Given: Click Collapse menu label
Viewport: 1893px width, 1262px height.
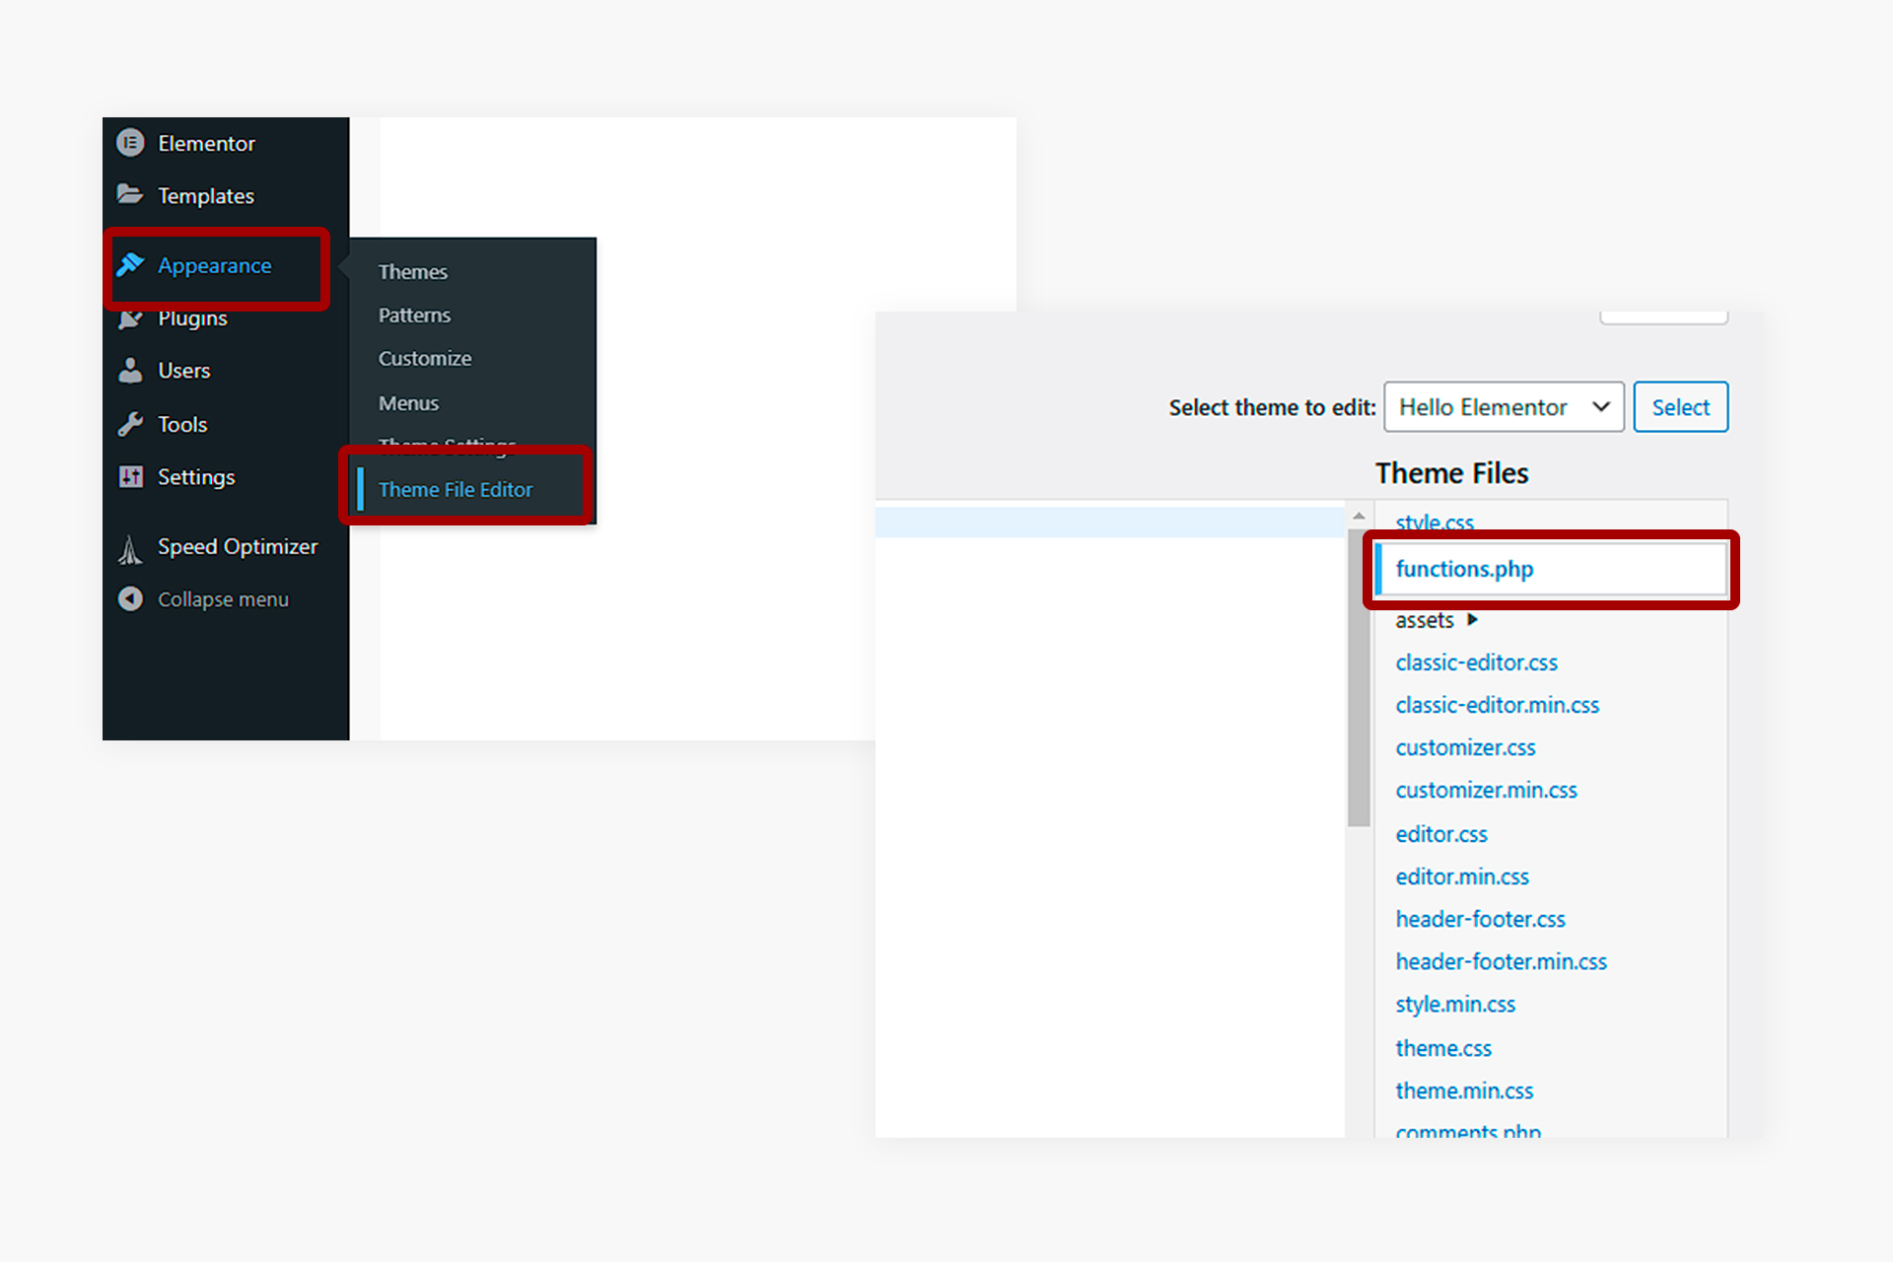Looking at the screenshot, I should (223, 599).
